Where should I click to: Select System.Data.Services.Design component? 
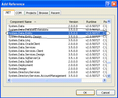(57, 54)
